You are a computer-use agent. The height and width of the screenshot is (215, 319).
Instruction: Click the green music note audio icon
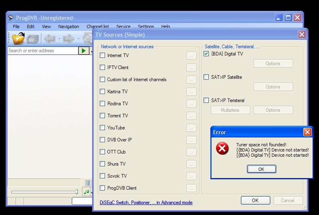point(86,192)
